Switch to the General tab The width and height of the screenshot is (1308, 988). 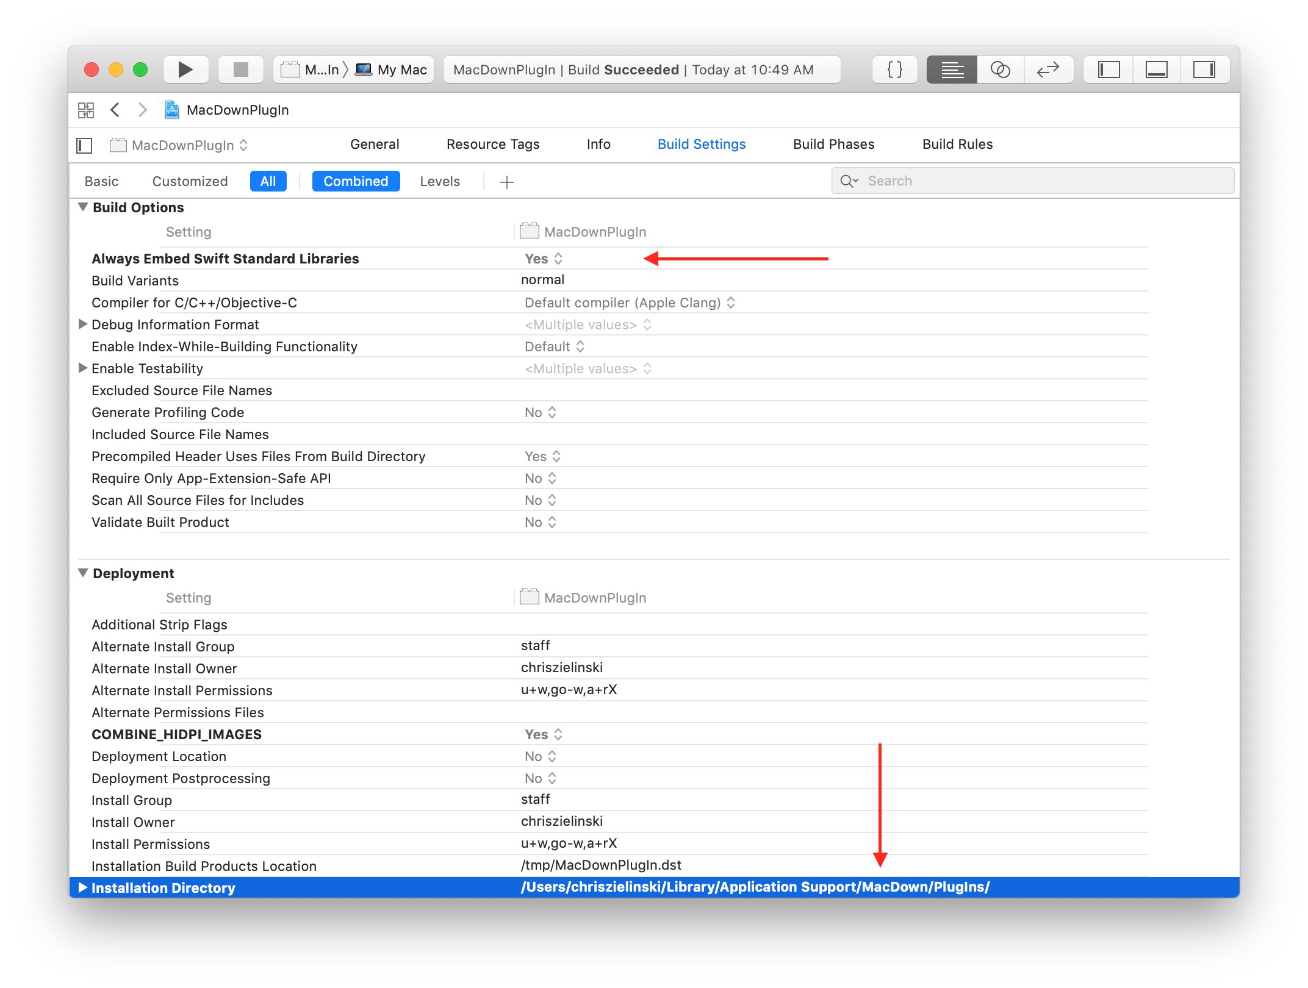(x=375, y=144)
